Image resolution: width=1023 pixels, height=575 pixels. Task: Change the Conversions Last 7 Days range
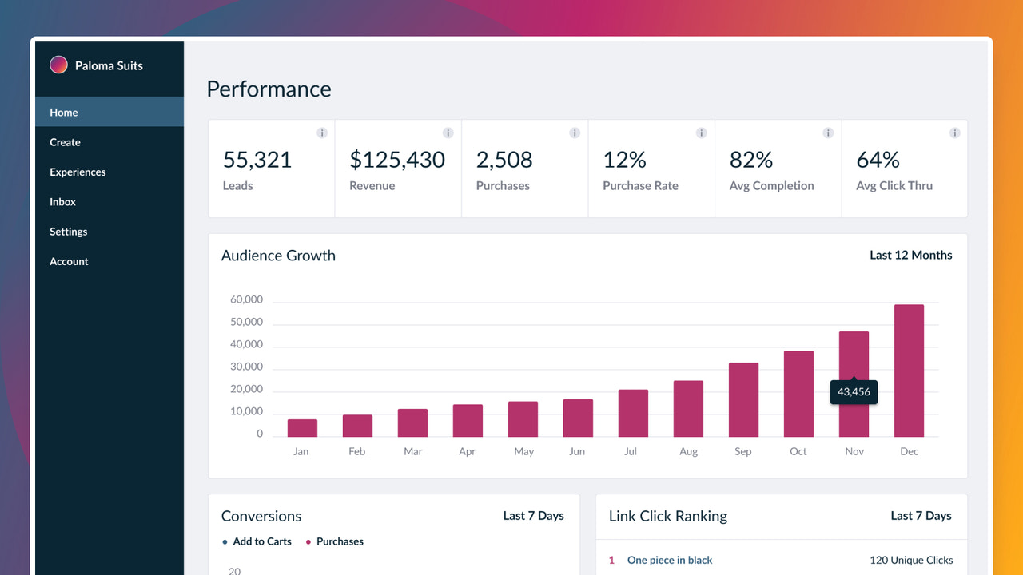point(533,516)
